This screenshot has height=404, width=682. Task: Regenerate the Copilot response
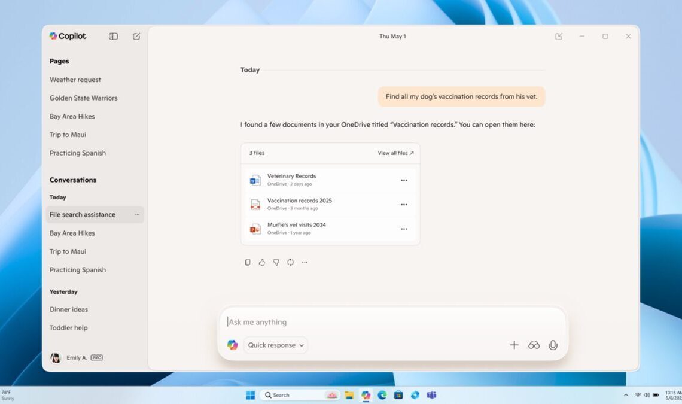291,262
